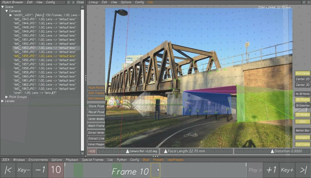311x178 pixels.
Task: Select the "airel" camera entry
Action: tap(35, 93)
